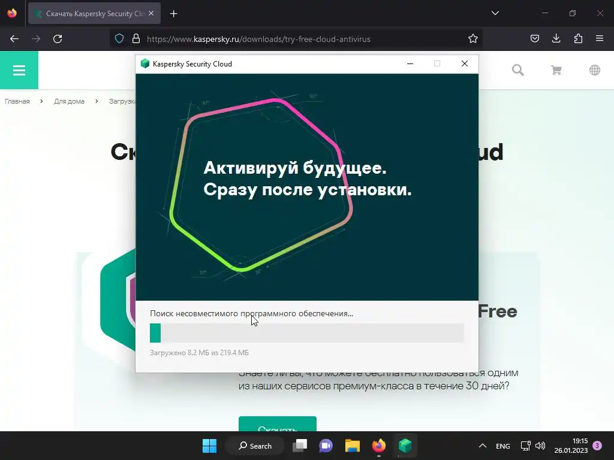This screenshot has height=460, width=614.
Task: Click the padlock site security icon
Action: tap(136, 39)
